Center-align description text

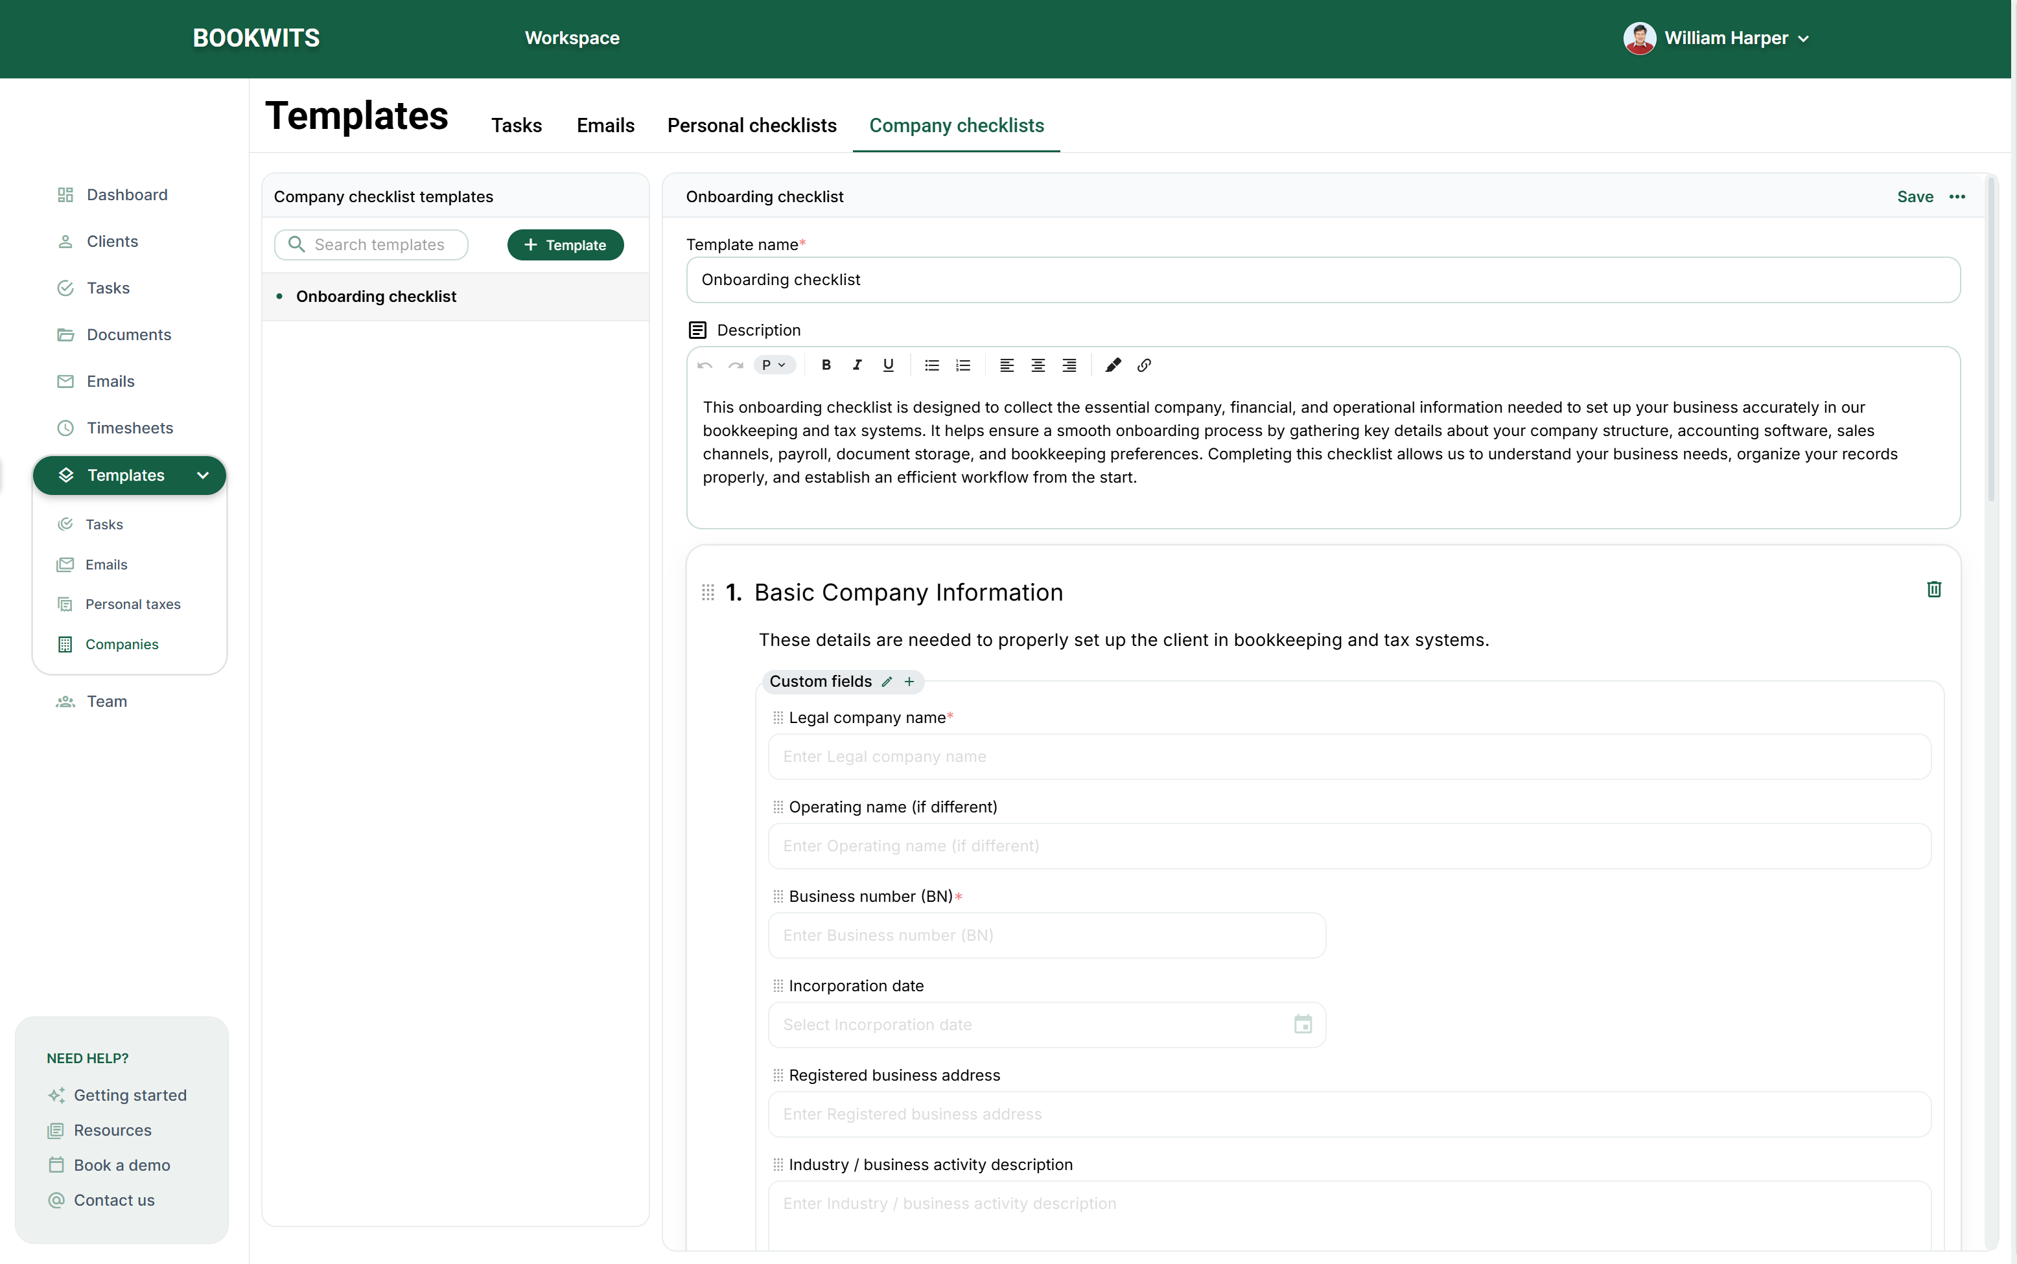[x=1038, y=365]
